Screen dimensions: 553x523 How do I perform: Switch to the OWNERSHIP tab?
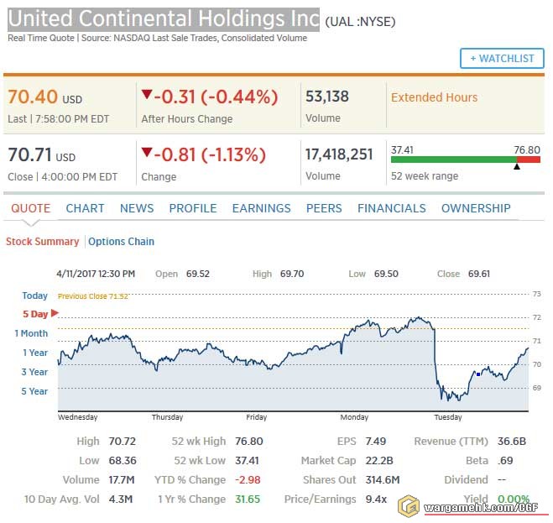(476, 208)
